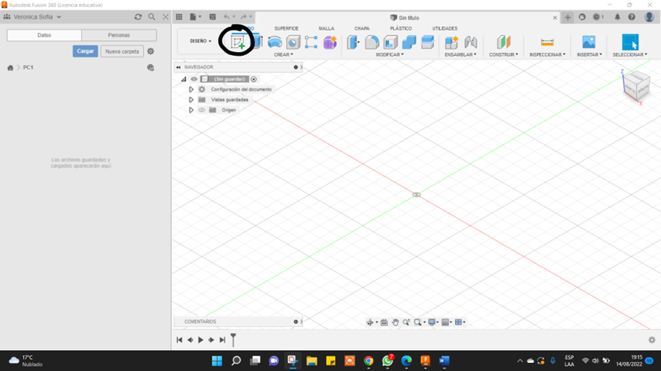661x371 pixels.
Task: Open the extensions icon near new tab
Action: [x=582, y=17]
